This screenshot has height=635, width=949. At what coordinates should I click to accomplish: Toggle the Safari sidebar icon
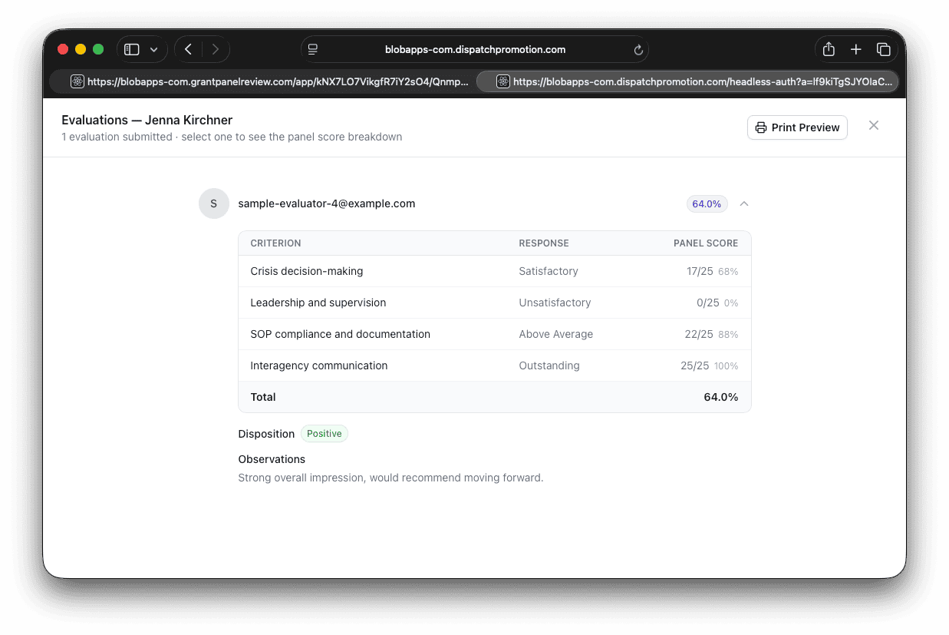[132, 49]
